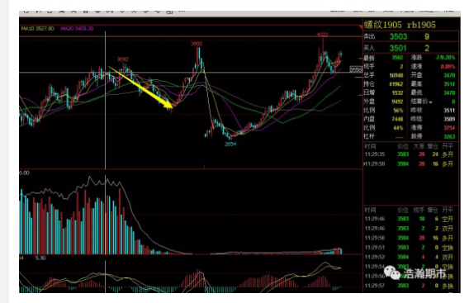Click the 速涨 value 0.09%
The height and width of the screenshot is (303, 469).
click(448, 66)
